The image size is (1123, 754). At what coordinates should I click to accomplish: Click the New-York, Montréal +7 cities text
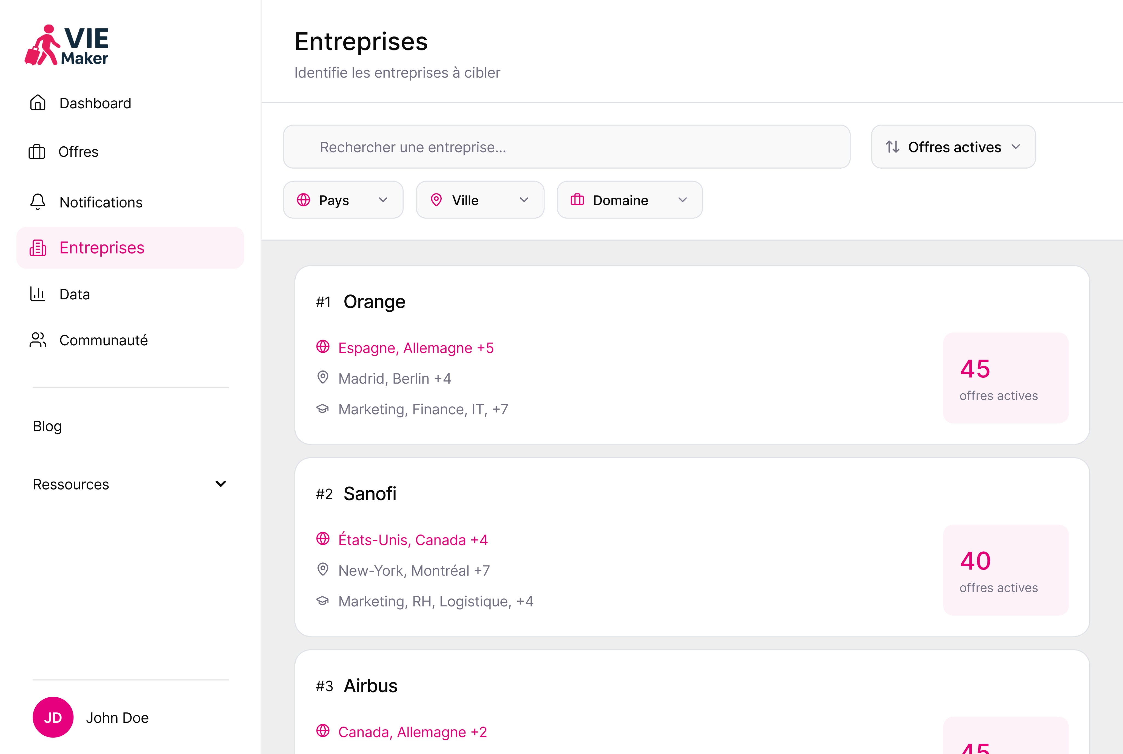click(414, 570)
